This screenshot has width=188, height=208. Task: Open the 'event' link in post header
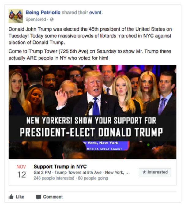[96, 13]
